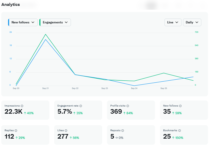This screenshot has height=147, width=211.
Task: Click the 84% profile visits change
Action: point(128,113)
